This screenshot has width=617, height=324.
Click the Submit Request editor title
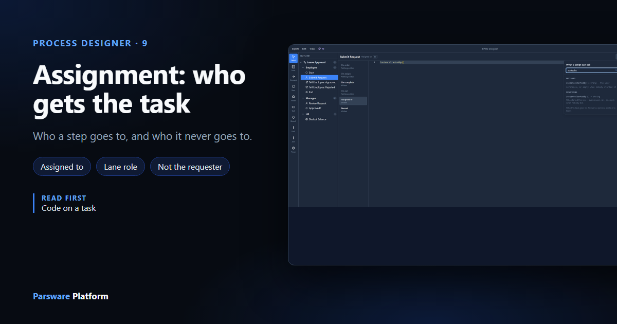point(350,57)
